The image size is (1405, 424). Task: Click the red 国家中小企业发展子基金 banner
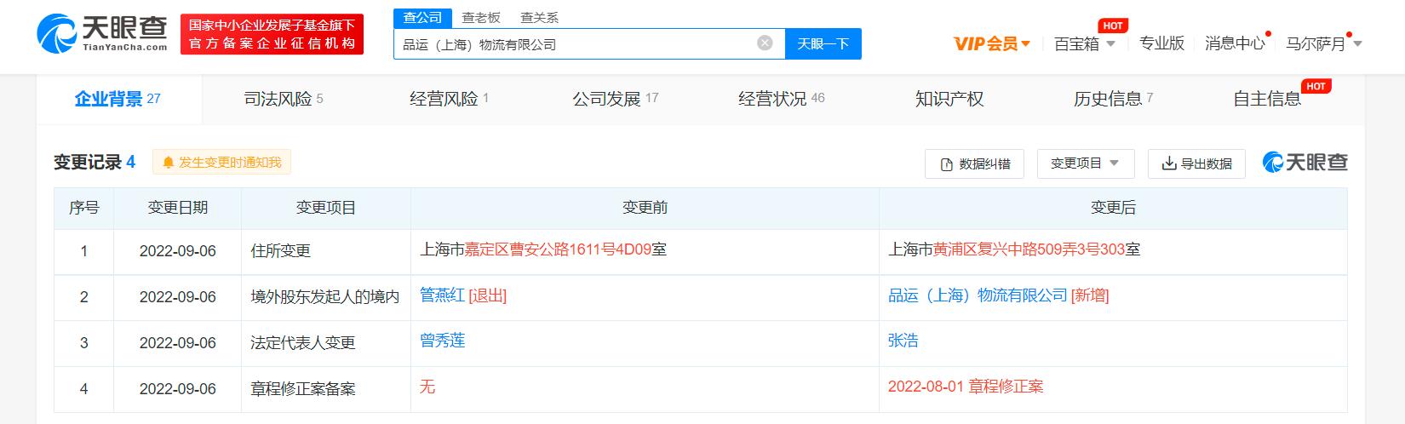click(x=272, y=34)
